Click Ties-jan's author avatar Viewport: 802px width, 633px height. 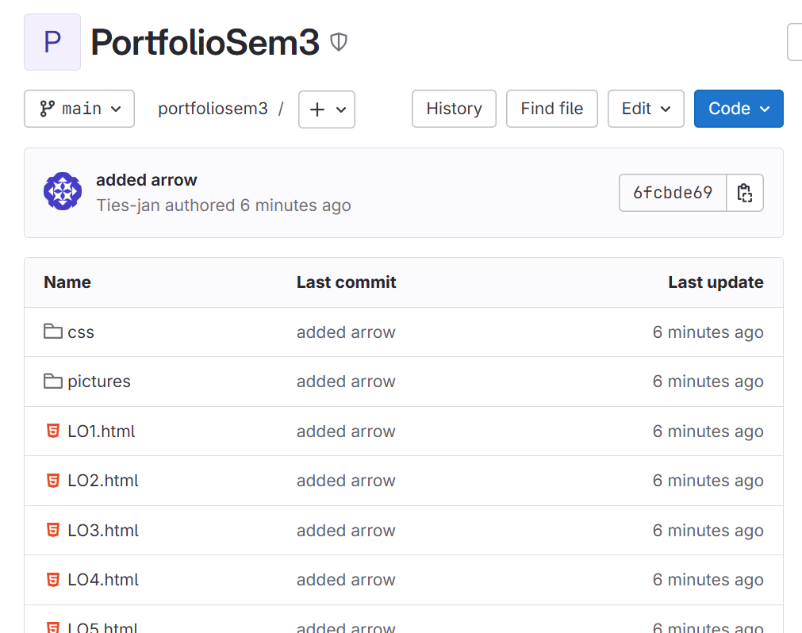(63, 192)
